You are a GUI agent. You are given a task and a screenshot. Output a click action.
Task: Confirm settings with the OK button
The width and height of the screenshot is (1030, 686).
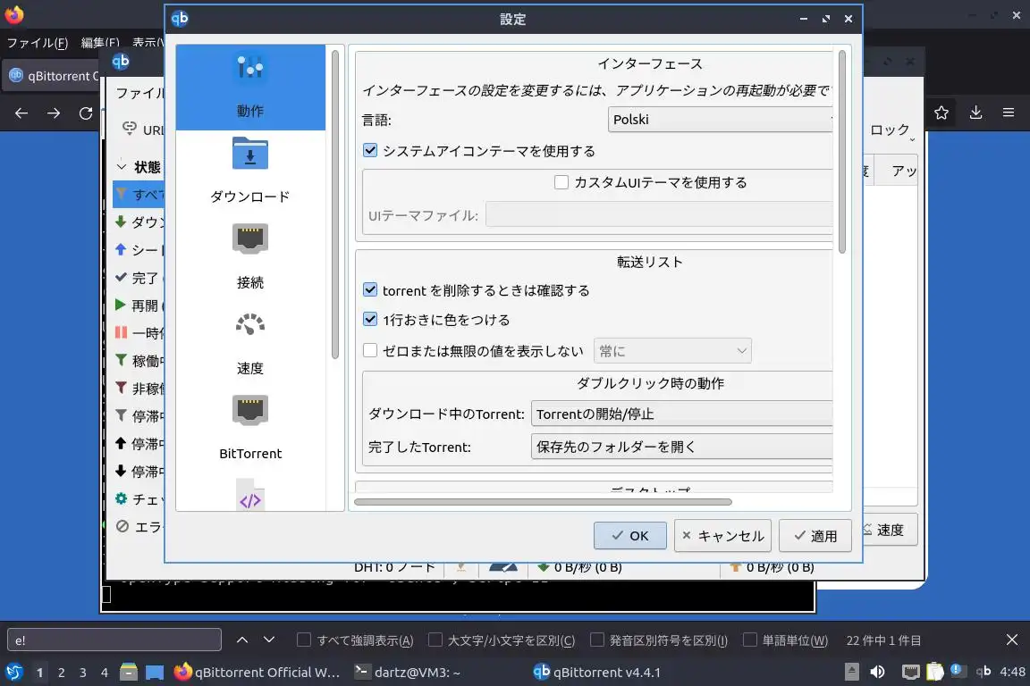[x=630, y=536]
